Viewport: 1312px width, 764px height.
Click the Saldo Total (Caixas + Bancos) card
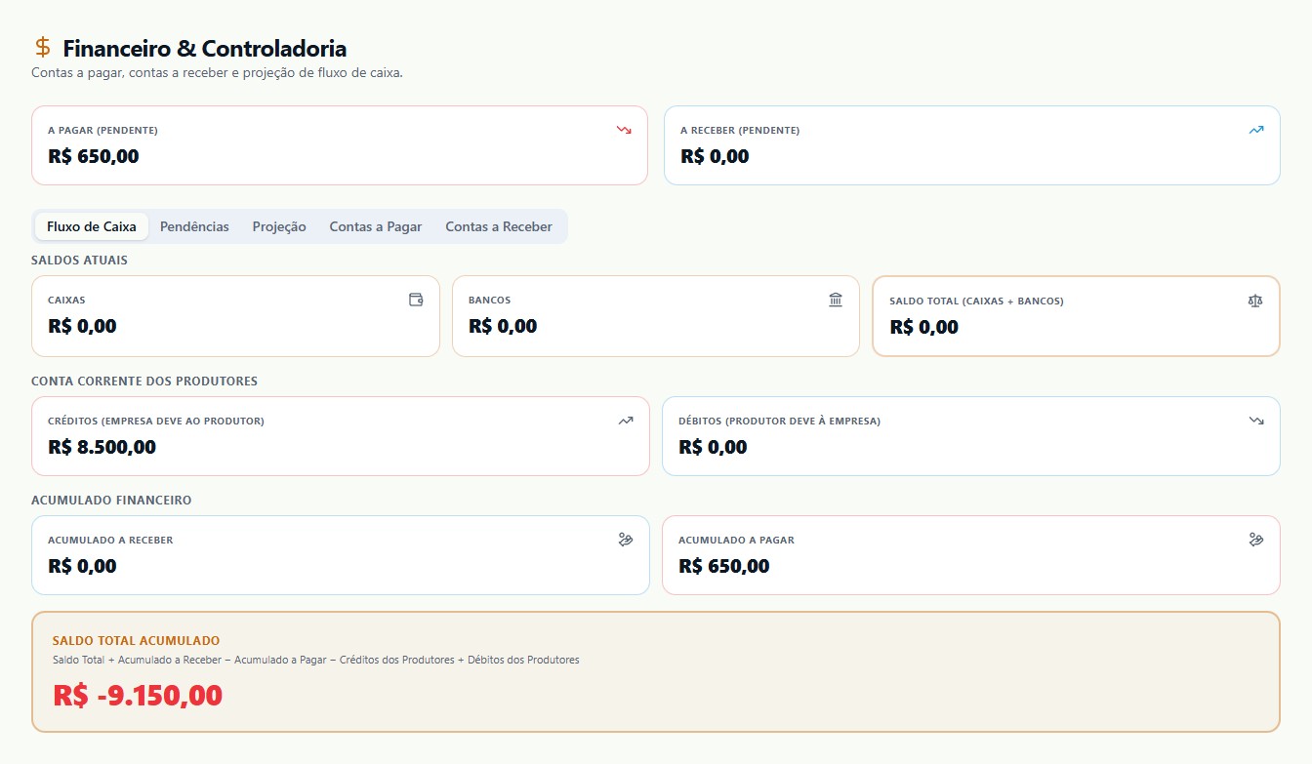1076,316
